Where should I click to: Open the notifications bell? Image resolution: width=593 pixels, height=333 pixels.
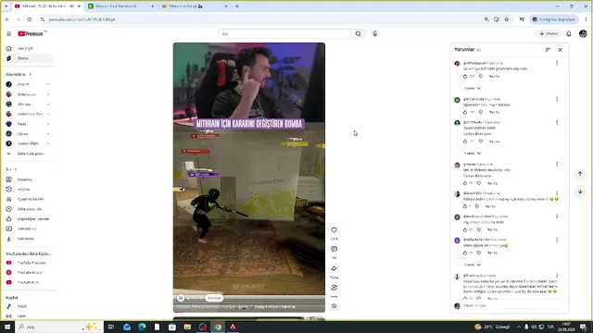pyautogui.click(x=568, y=33)
